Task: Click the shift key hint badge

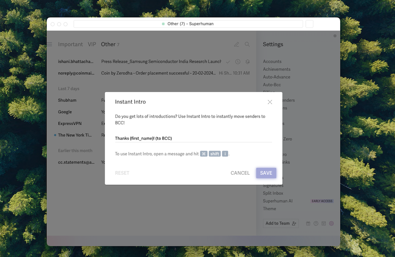Action: [x=214, y=154]
